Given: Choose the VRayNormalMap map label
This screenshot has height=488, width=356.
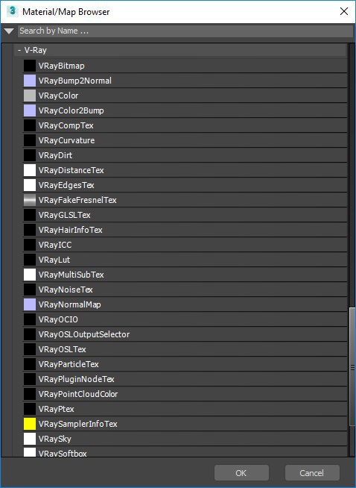Looking at the screenshot, I should 69,304.
